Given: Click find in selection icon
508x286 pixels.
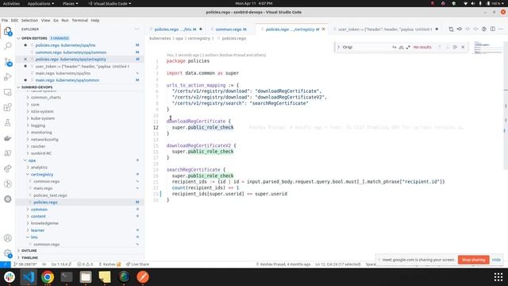Looking at the screenshot, I should (455, 47).
